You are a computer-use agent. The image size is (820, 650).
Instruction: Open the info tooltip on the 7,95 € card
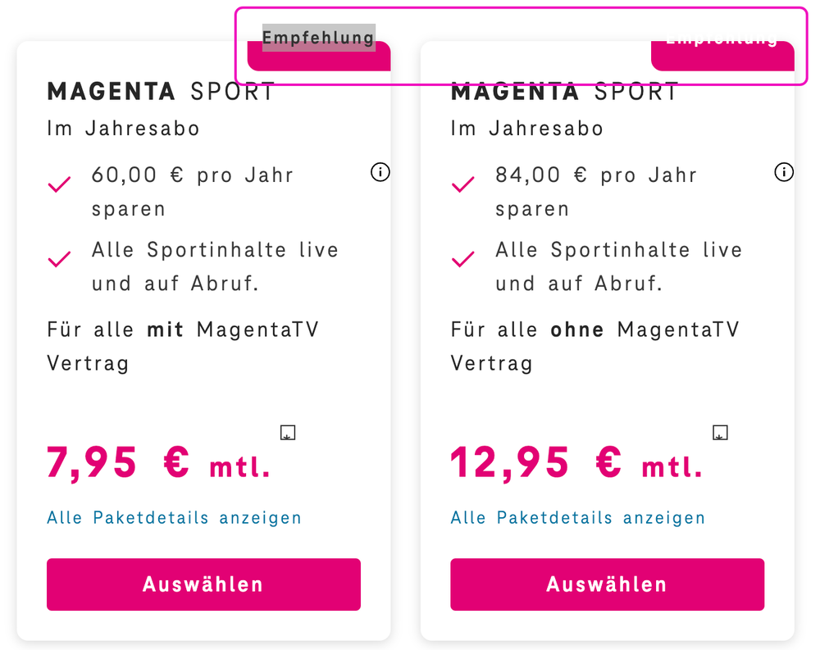380,172
